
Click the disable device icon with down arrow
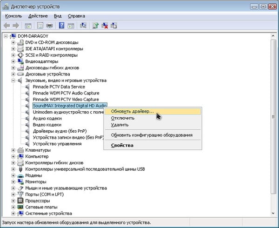tap(114, 26)
